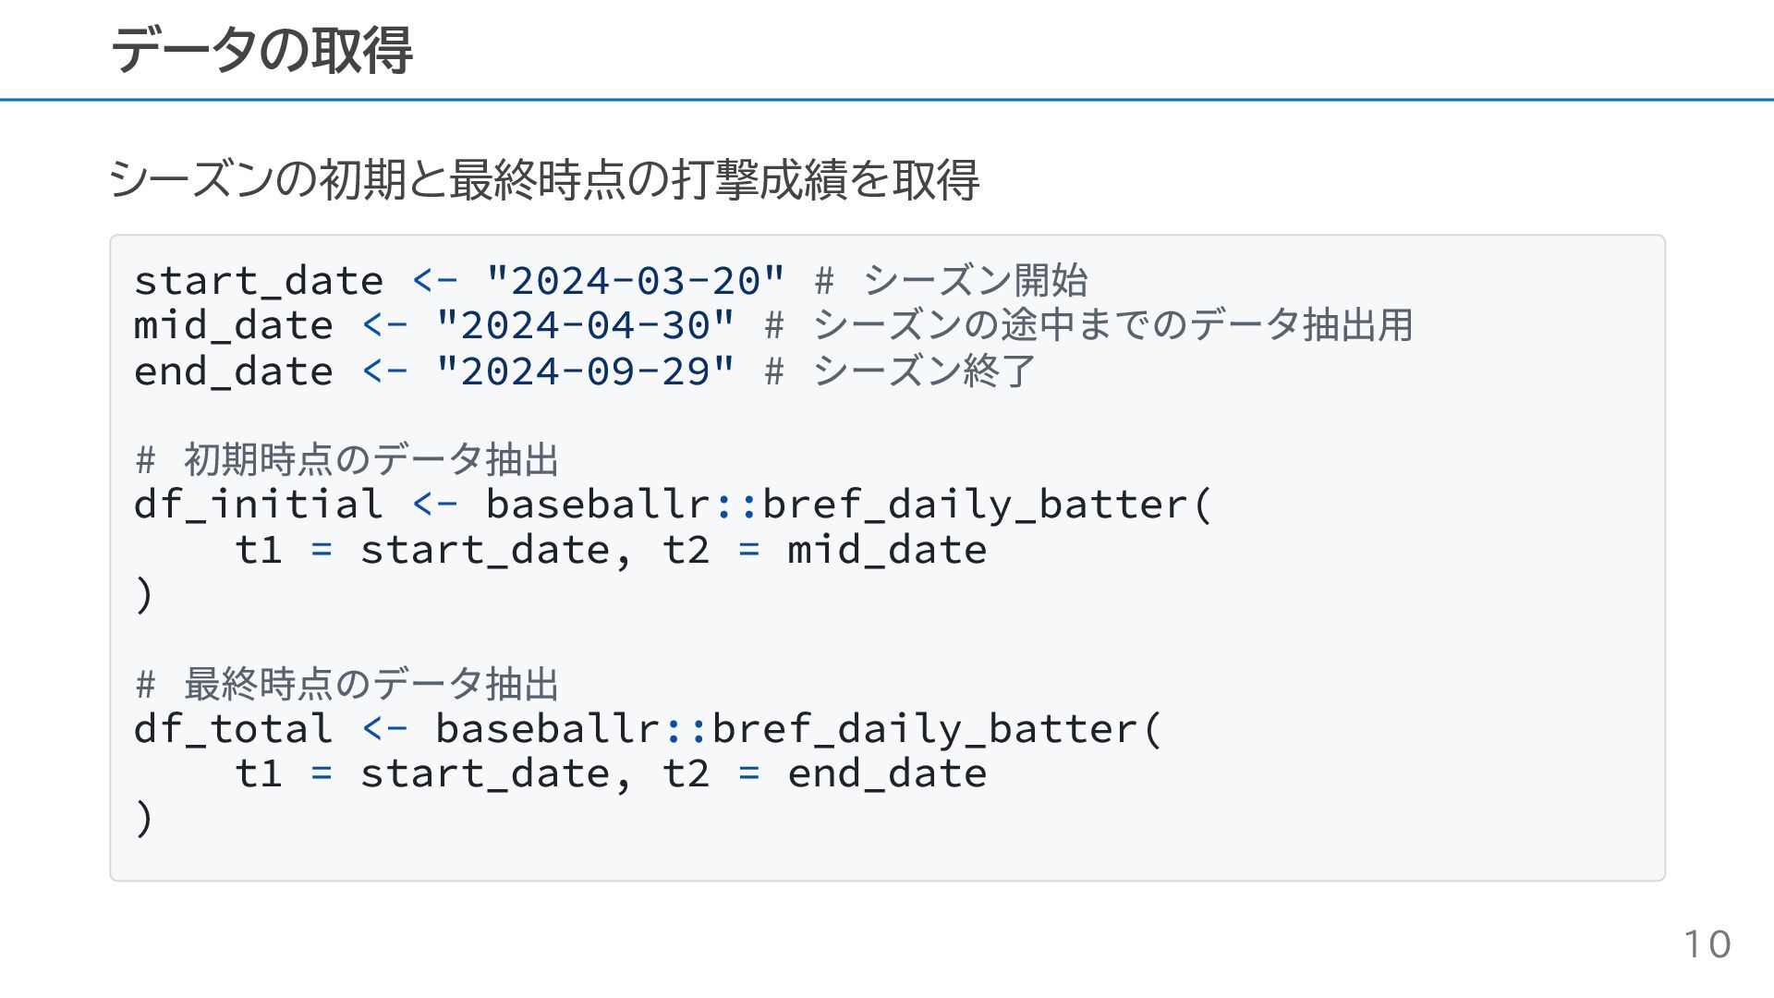Click the closing parenthesis of df_total
The width and height of the screenshot is (1774, 998).
(144, 819)
